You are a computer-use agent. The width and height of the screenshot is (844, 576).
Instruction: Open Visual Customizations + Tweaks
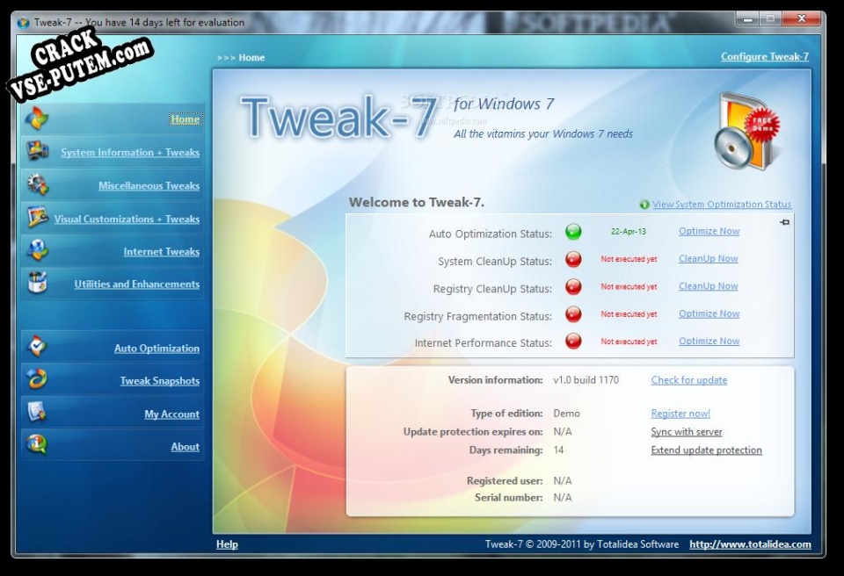click(x=127, y=219)
